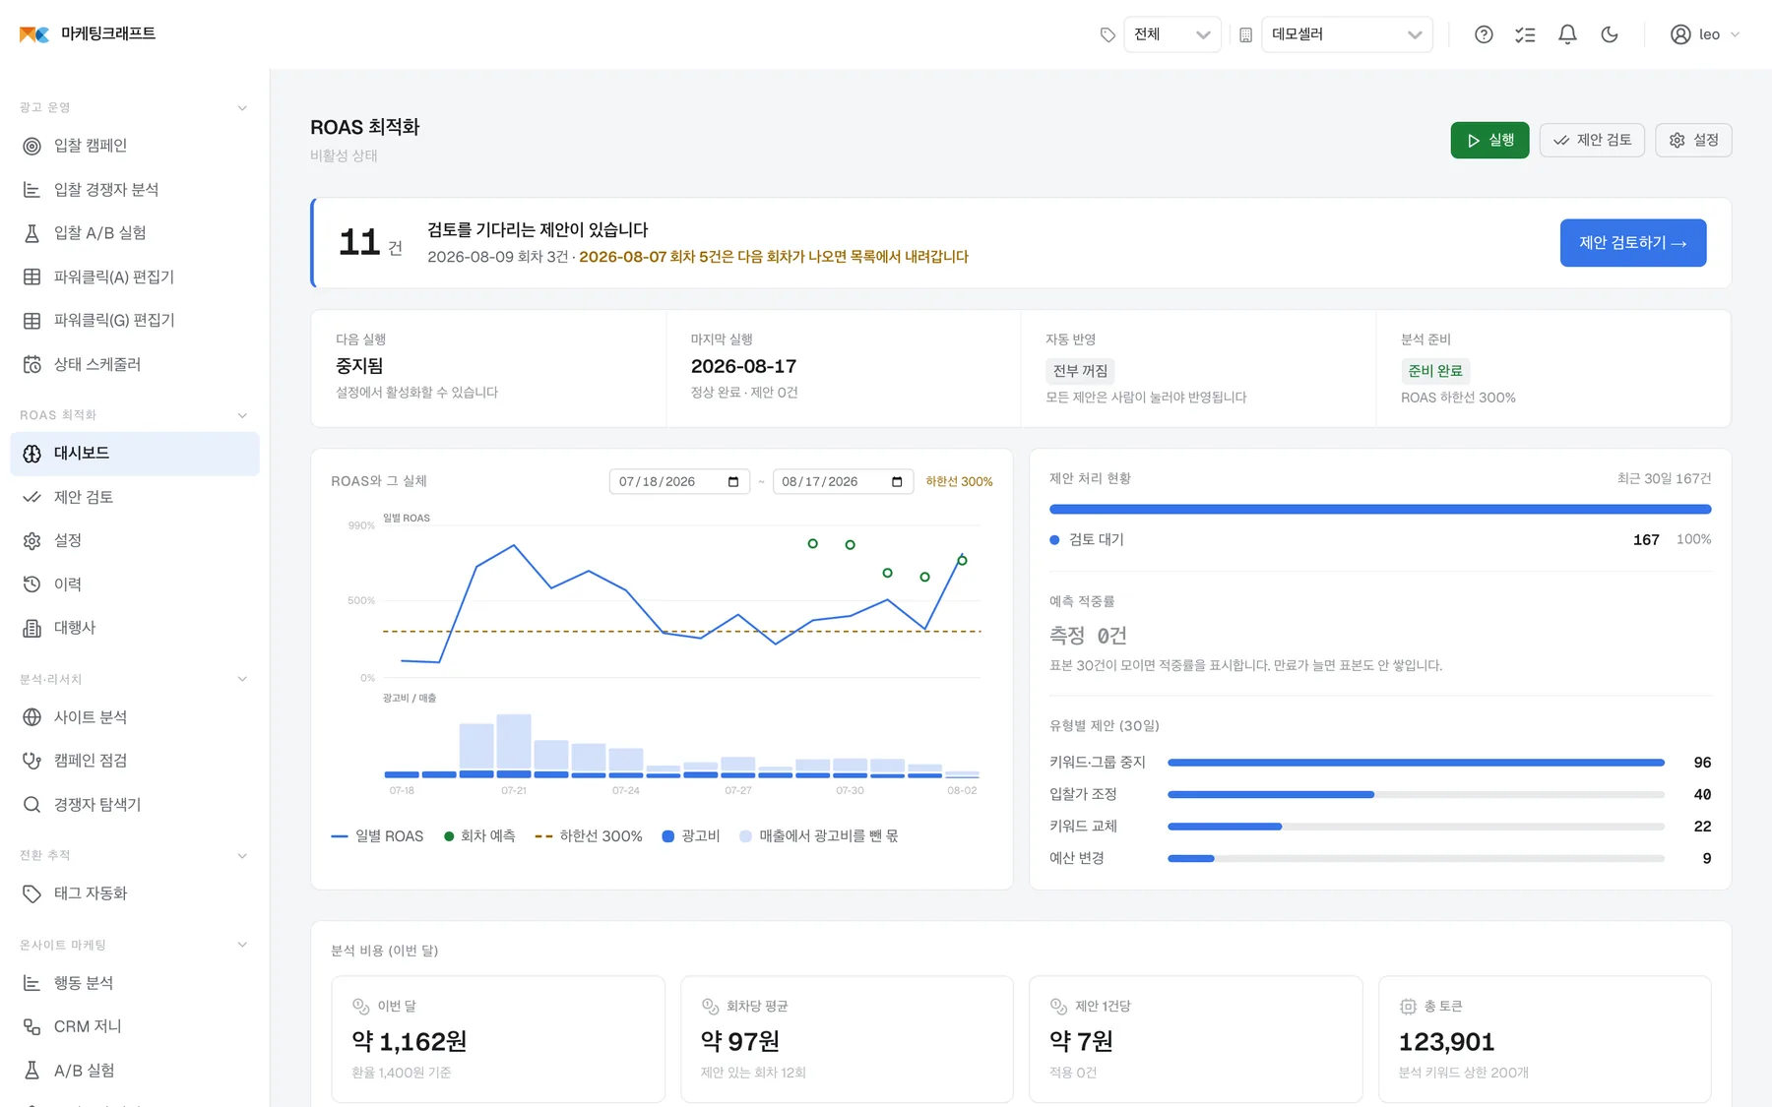Collapse the 분석·리서치 sidebar section

tap(242, 679)
